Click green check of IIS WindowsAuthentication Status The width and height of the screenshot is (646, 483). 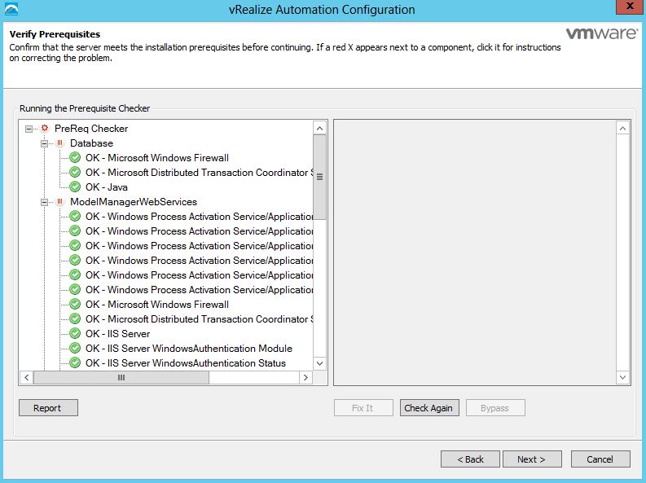point(75,363)
